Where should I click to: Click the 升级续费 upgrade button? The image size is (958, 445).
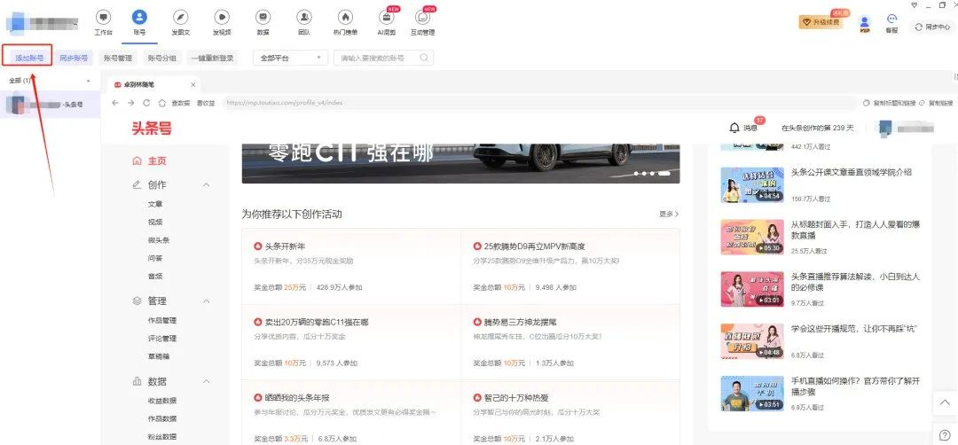click(821, 22)
